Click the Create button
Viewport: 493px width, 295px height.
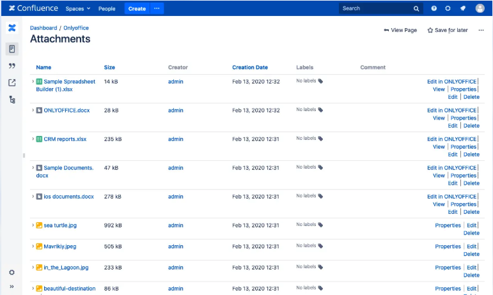click(137, 8)
